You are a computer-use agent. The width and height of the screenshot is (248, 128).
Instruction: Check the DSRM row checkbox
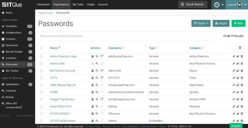pos(41,92)
